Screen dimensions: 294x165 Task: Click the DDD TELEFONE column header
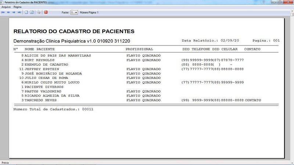196,49
